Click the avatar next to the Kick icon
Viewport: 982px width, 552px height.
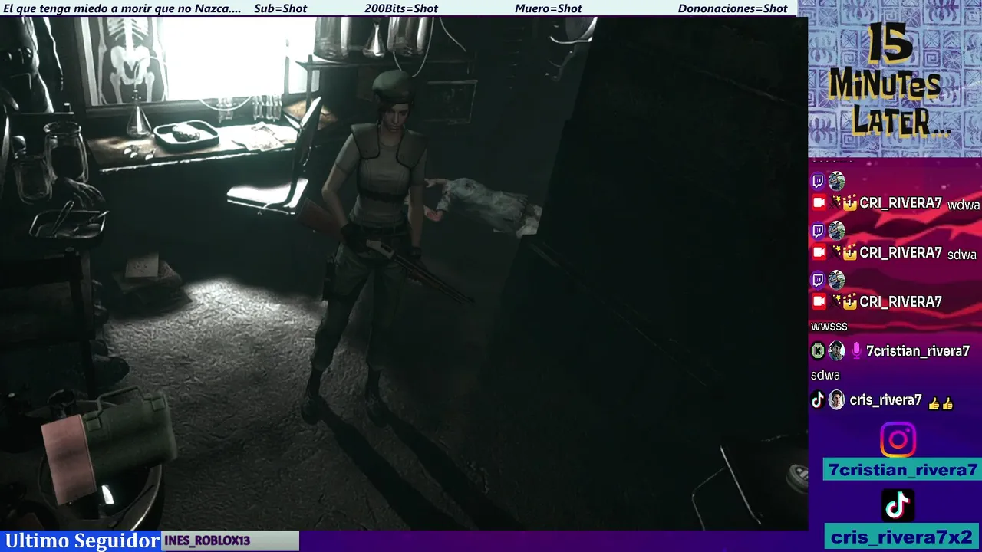(x=836, y=351)
